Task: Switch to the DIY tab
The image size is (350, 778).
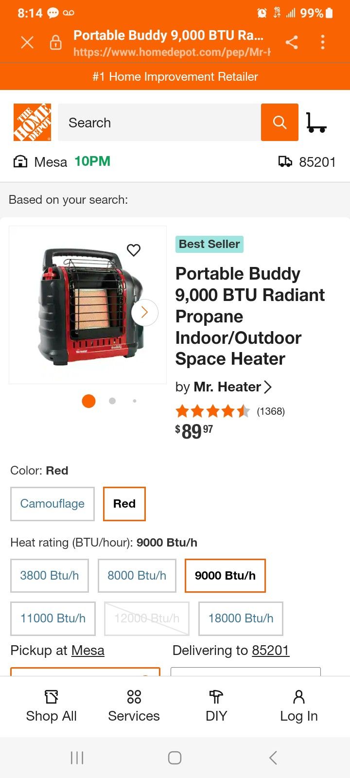Action: pyautogui.click(x=216, y=706)
